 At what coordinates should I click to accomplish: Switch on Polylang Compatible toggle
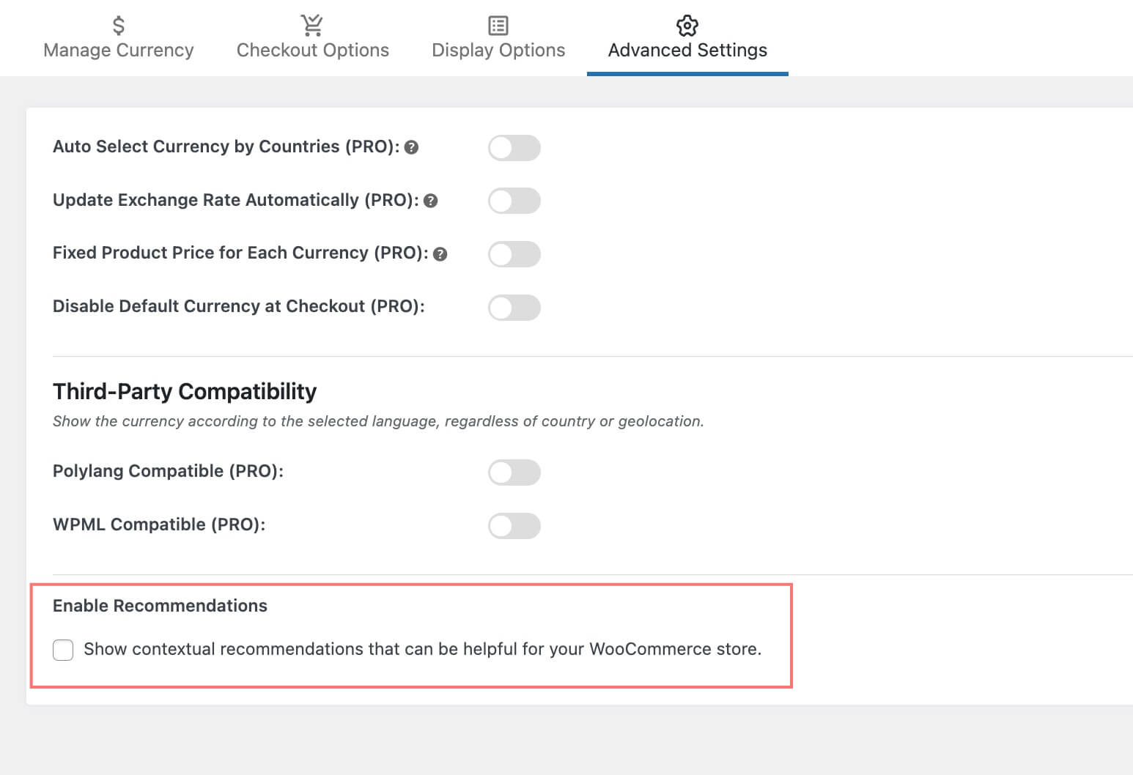[514, 472]
